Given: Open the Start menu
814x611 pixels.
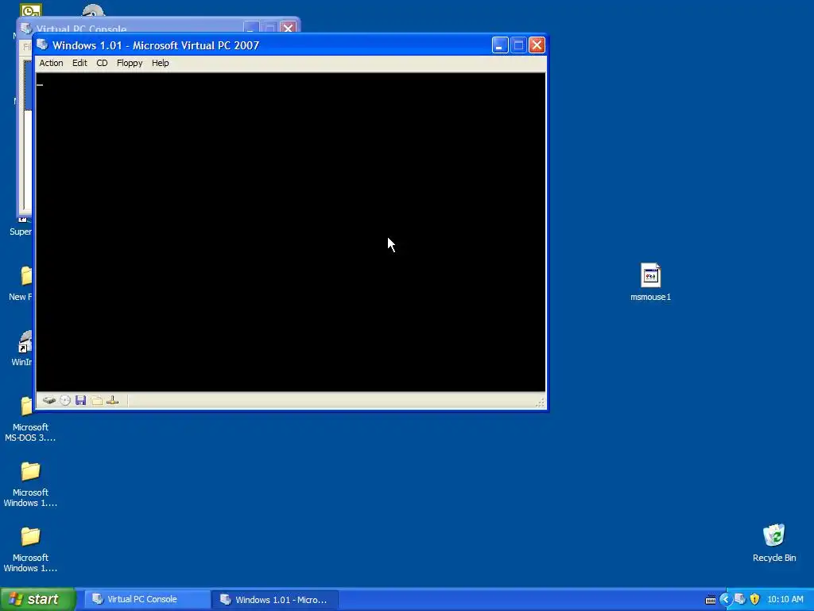Looking at the screenshot, I should [x=37, y=599].
